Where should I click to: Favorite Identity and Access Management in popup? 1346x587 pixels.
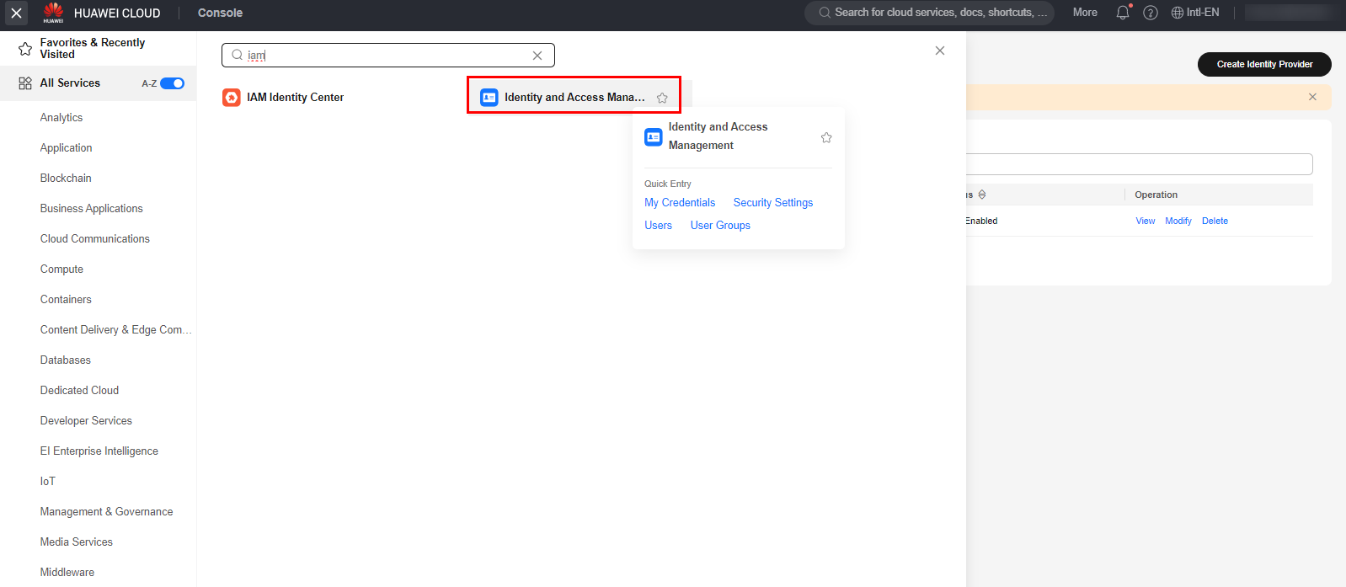[x=826, y=137]
